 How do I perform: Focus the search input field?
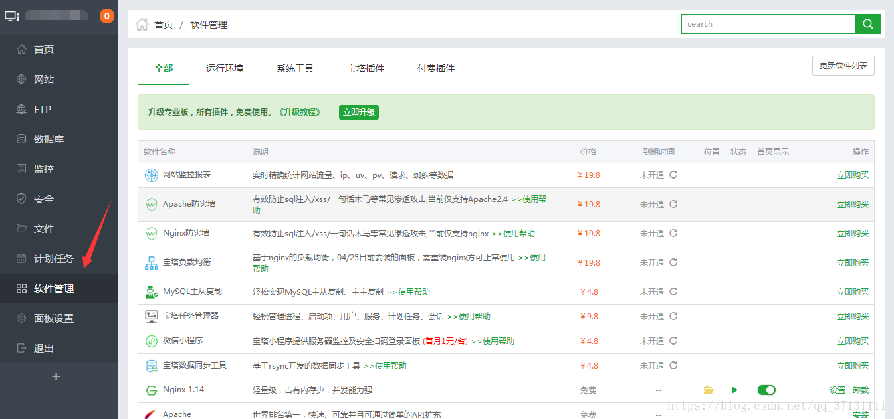[x=768, y=24]
